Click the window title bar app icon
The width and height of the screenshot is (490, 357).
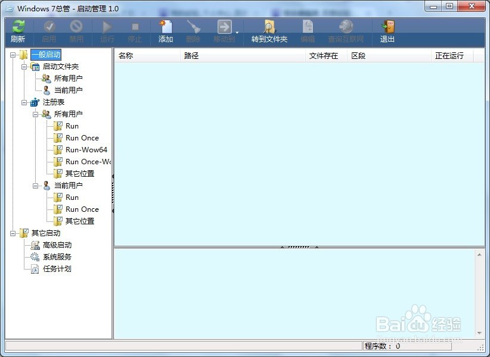[10, 9]
